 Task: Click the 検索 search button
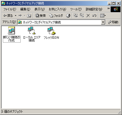point(40,16)
